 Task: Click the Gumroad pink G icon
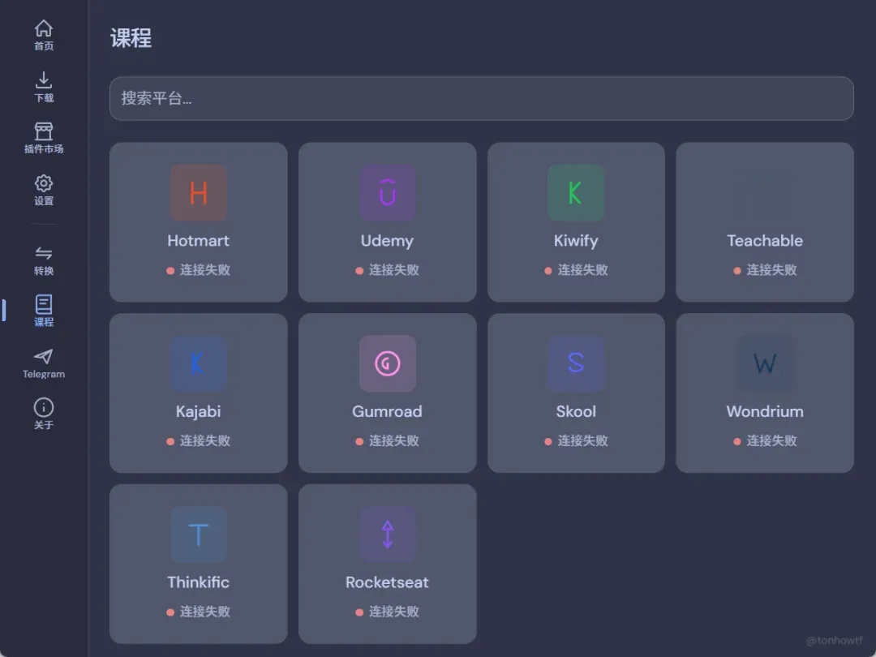[387, 363]
